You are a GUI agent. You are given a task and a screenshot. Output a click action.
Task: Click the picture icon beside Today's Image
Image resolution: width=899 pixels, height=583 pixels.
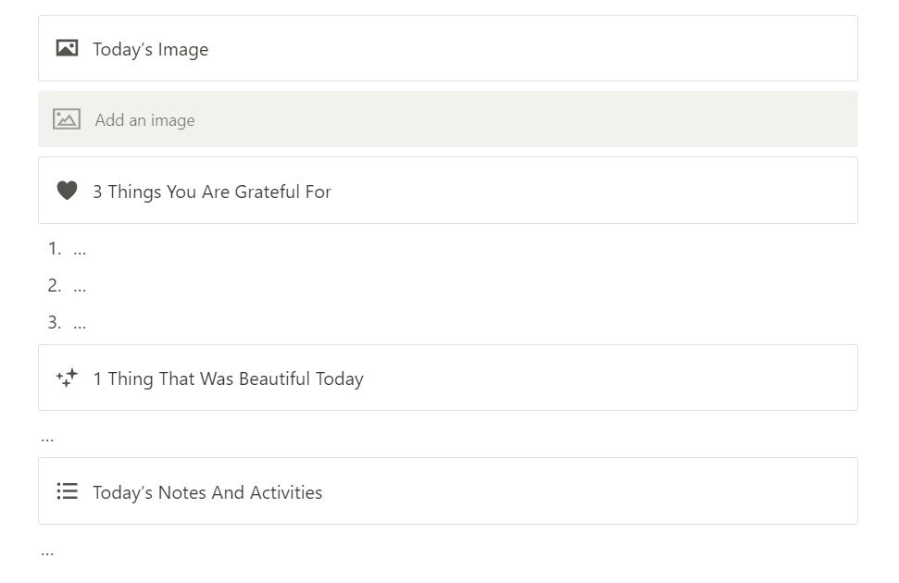click(67, 48)
